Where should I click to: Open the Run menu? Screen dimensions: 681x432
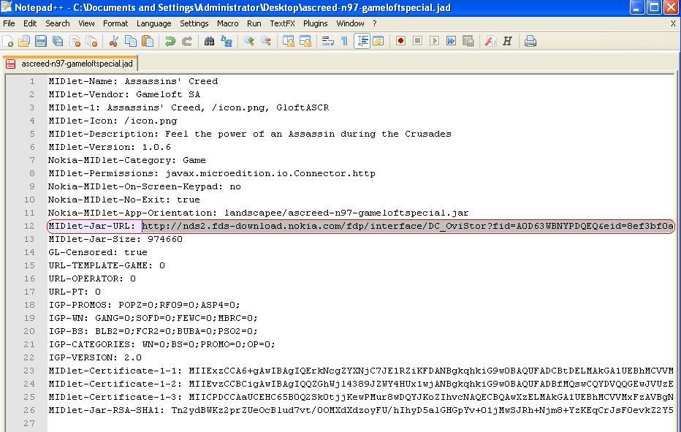[x=254, y=23]
